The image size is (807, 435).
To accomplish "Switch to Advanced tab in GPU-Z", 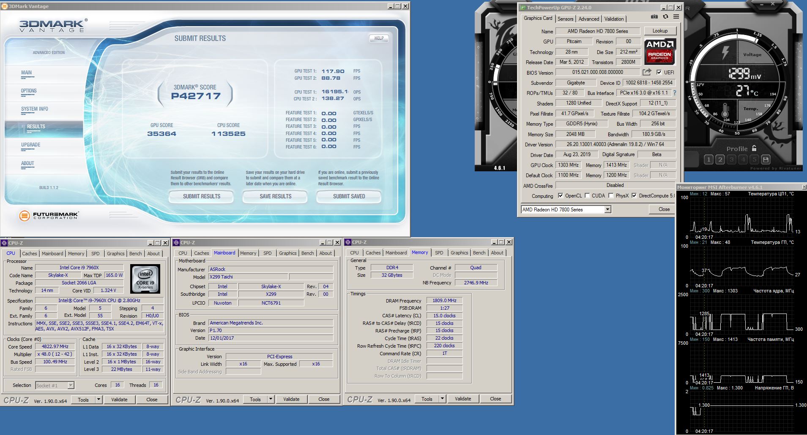I will point(588,19).
